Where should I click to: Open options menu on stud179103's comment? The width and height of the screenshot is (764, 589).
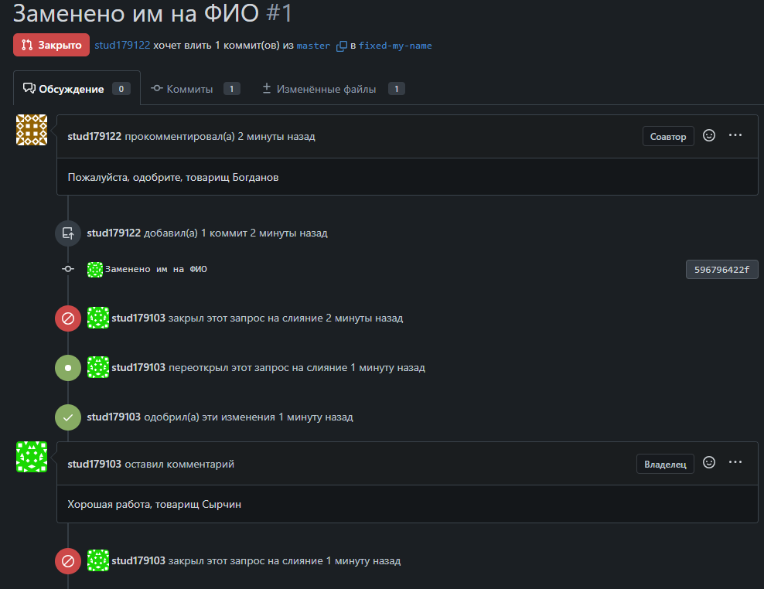pyautogui.click(x=735, y=462)
